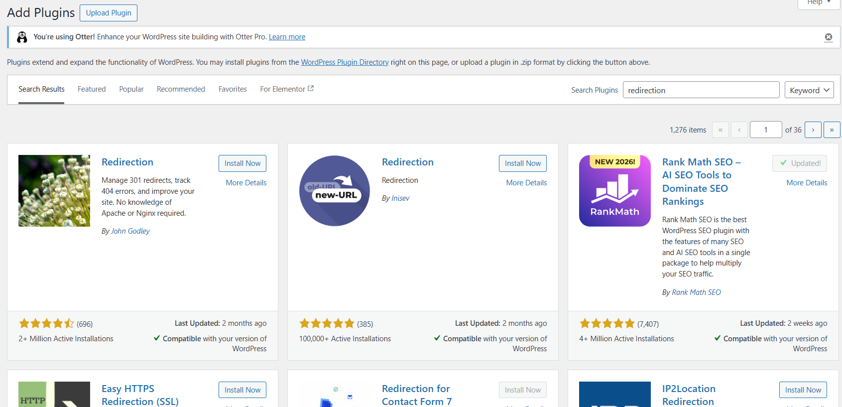Open the old-URL new-URL Redirection plugin icon
Image resolution: width=842 pixels, height=407 pixels.
point(335,191)
